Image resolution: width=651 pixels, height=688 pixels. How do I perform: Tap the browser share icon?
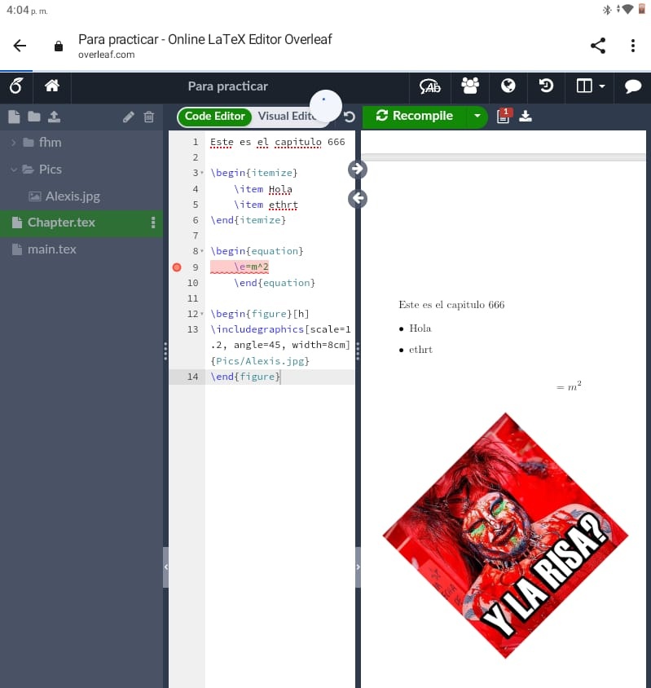(598, 46)
